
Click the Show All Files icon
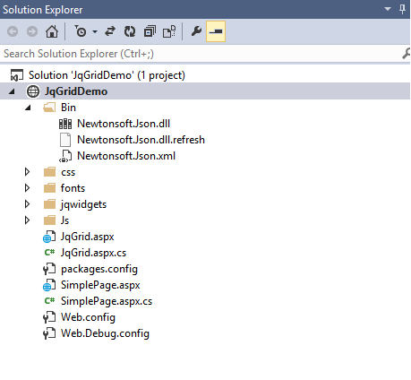(x=169, y=31)
